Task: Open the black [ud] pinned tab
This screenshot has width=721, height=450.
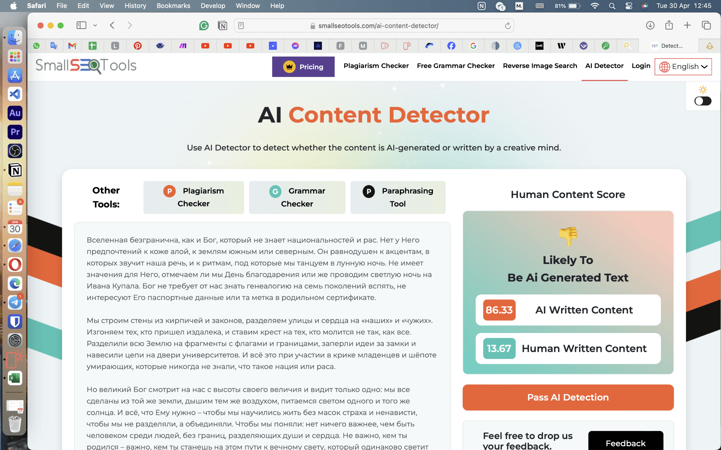Action: (x=540, y=46)
